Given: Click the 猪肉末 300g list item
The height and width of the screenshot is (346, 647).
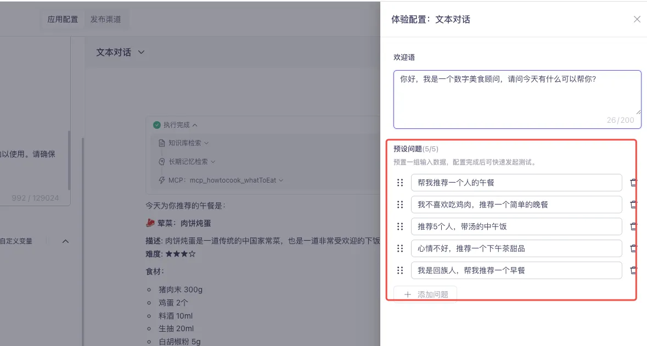Looking at the screenshot, I should [x=181, y=290].
